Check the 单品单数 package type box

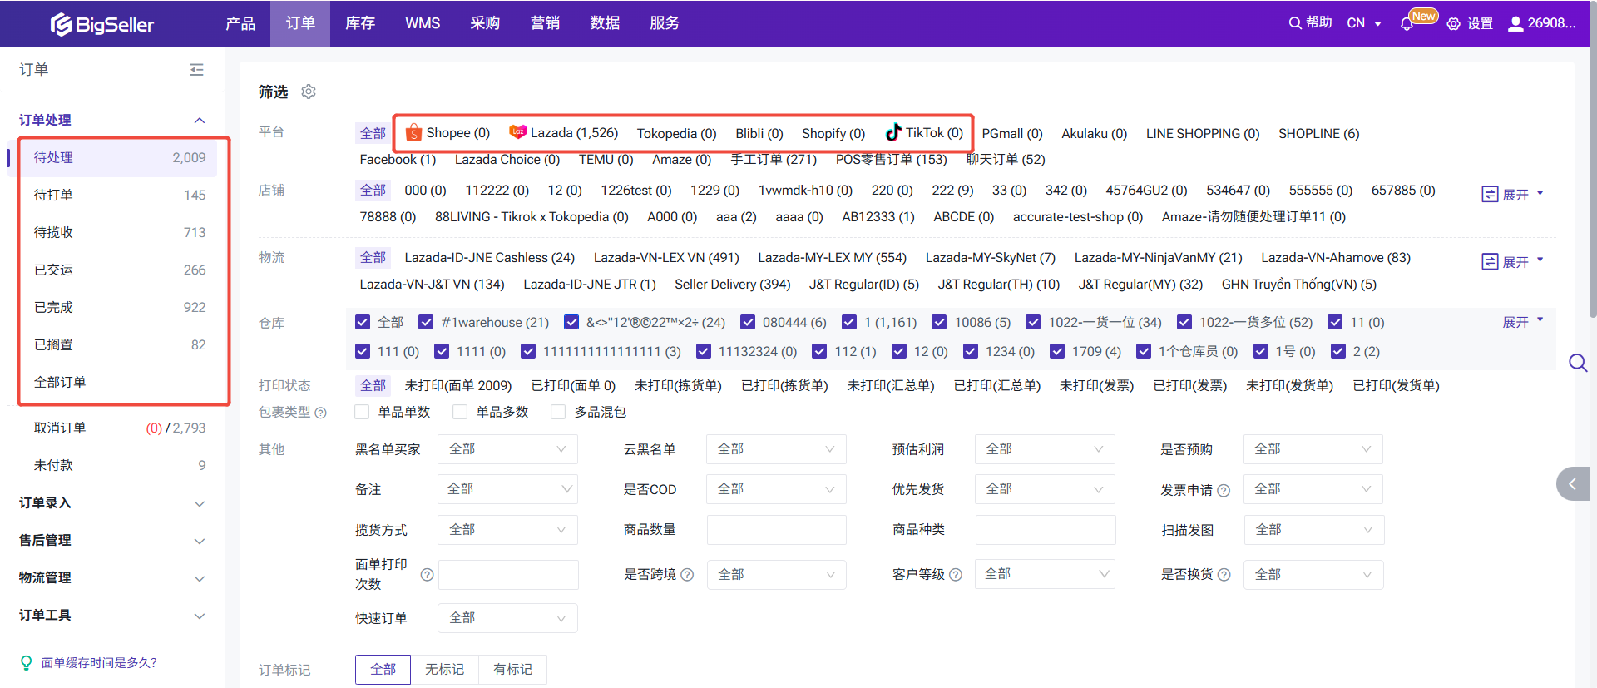pos(362,412)
